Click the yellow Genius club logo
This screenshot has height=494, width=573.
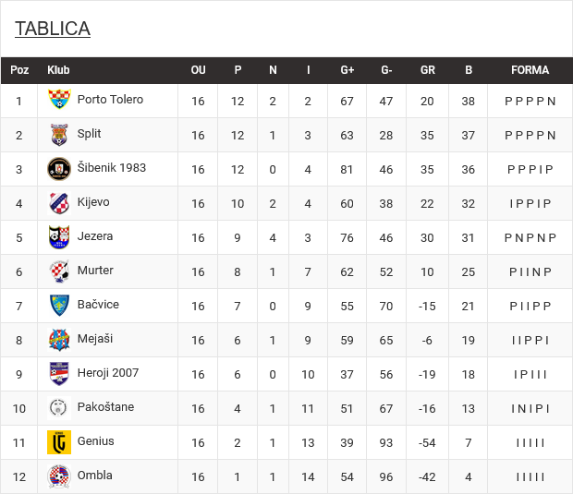59,442
